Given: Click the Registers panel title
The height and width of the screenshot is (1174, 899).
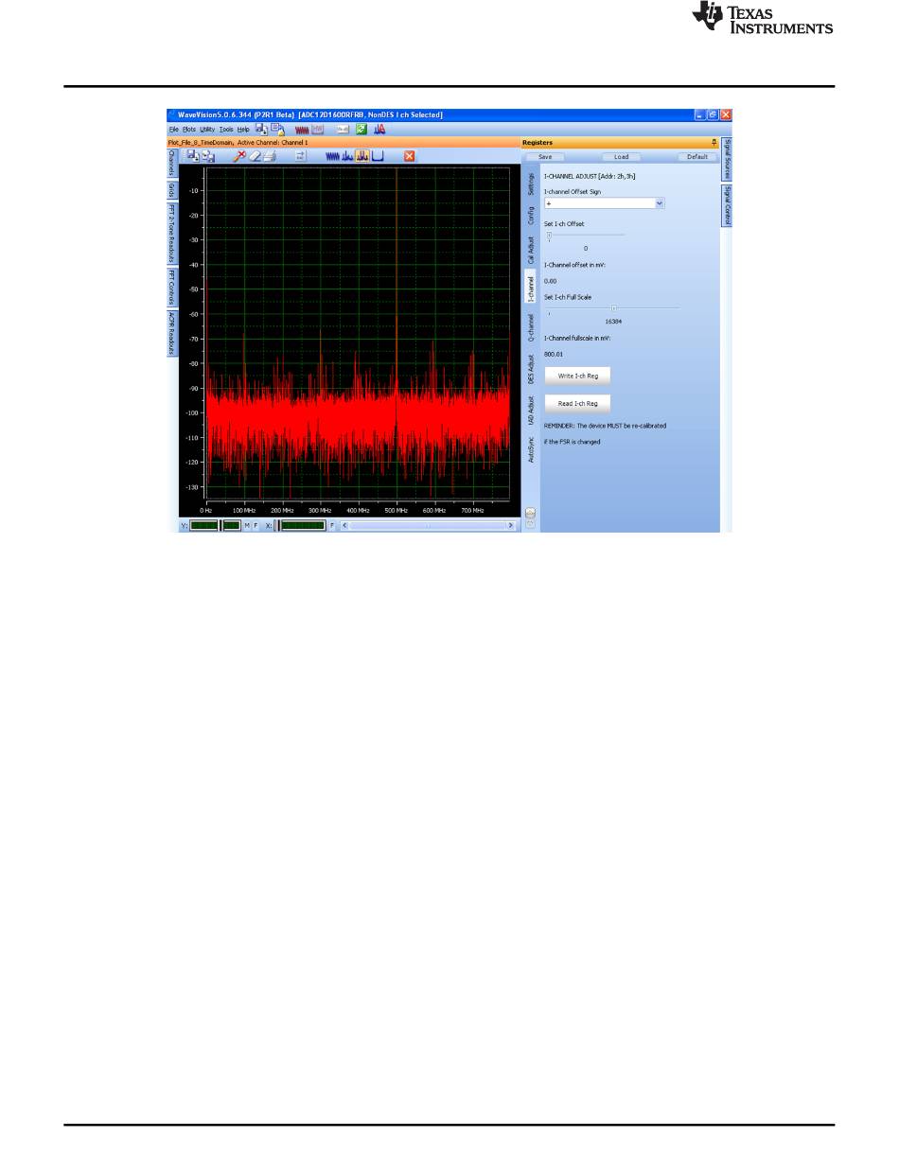Looking at the screenshot, I should coord(538,142).
